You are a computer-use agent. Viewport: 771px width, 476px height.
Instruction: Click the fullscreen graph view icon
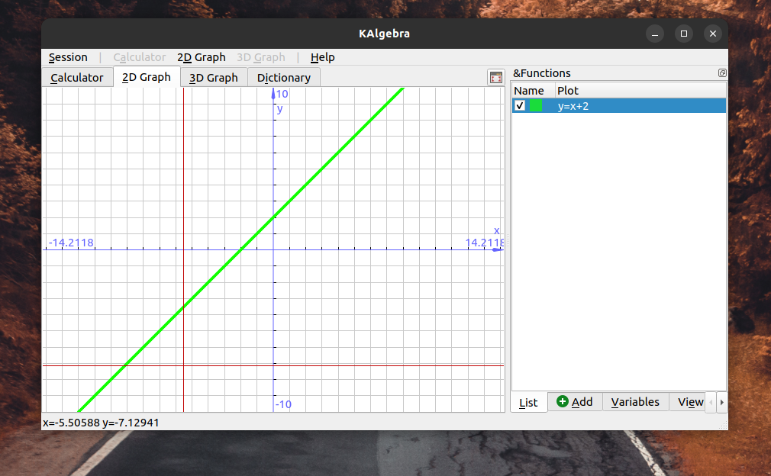(x=496, y=77)
